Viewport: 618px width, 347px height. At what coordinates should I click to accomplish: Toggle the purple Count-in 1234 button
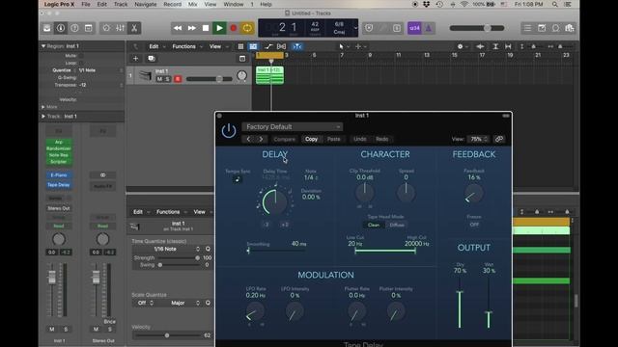pyautogui.click(x=414, y=28)
